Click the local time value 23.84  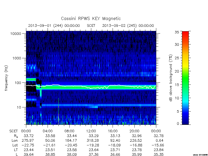(159, 150)
